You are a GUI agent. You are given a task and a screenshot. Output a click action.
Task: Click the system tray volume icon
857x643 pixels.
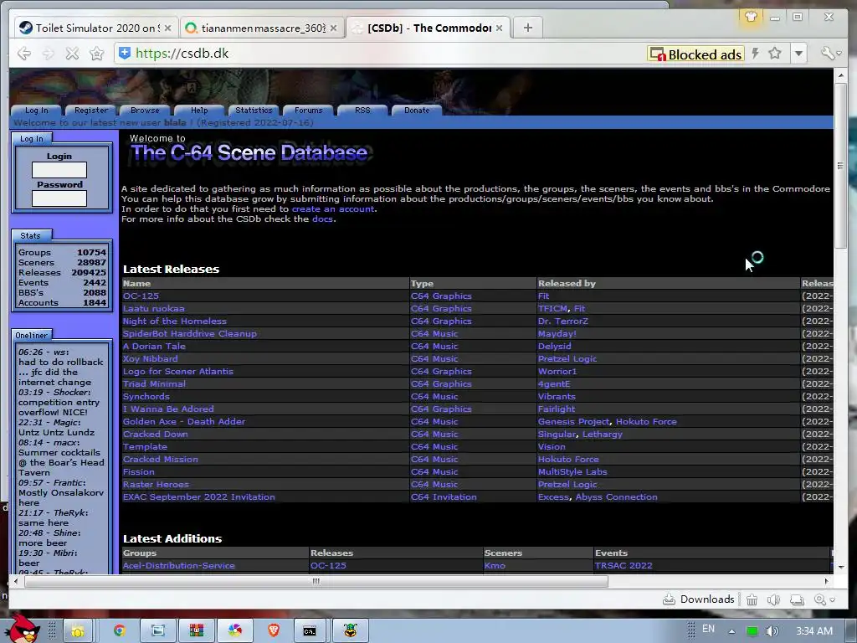click(772, 631)
